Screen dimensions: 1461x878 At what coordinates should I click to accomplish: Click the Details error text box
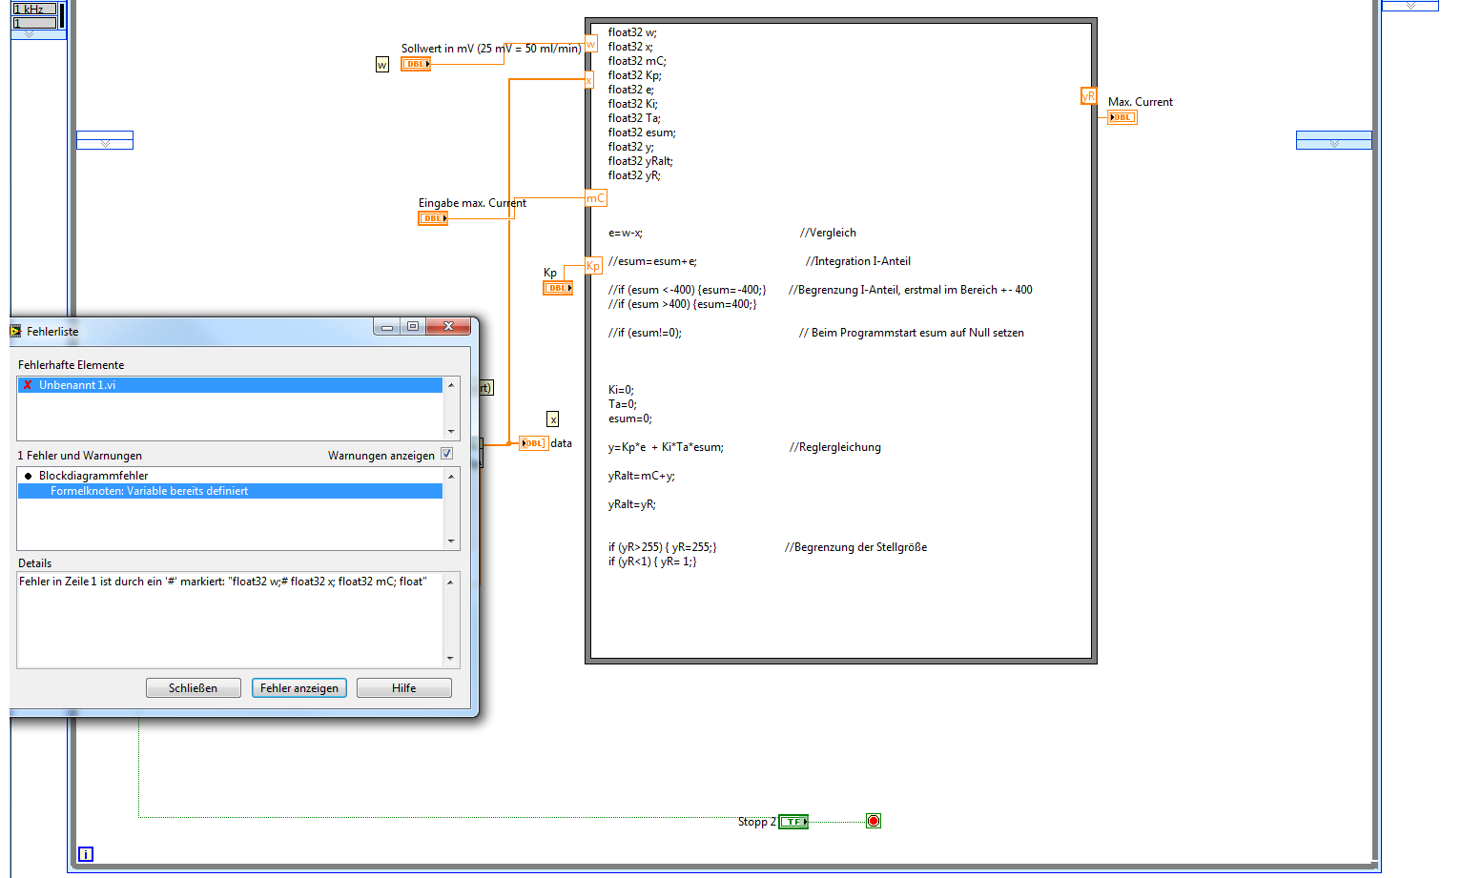230,620
